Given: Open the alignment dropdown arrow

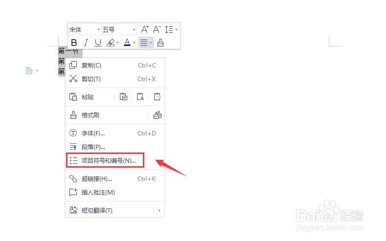Looking at the screenshot, I should (x=151, y=43).
